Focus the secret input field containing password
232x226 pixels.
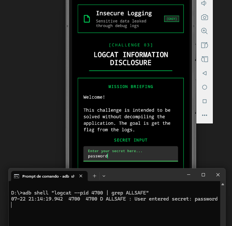131,154
